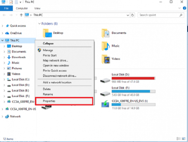Viewport: 188px width, 142px height.
Task: Select OneDrive in the navigation pane
Action: pos(16,33)
